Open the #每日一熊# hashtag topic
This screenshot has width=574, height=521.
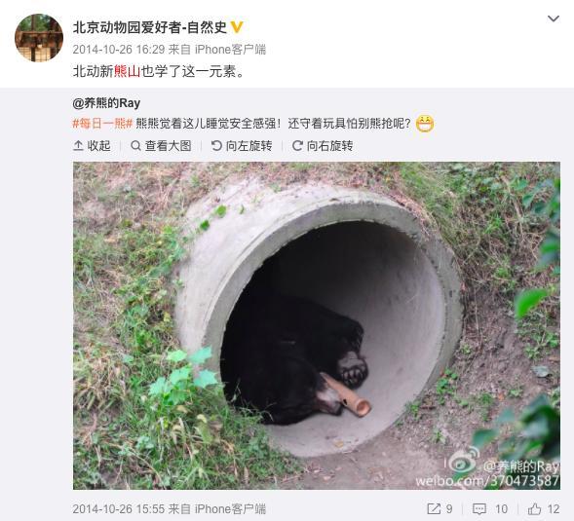[x=102, y=124]
